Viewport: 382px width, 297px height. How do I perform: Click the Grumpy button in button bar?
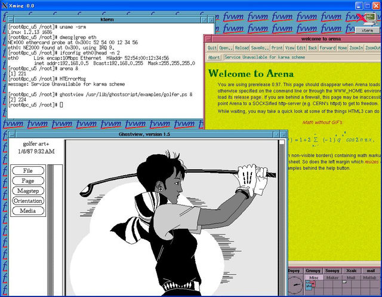point(313,271)
